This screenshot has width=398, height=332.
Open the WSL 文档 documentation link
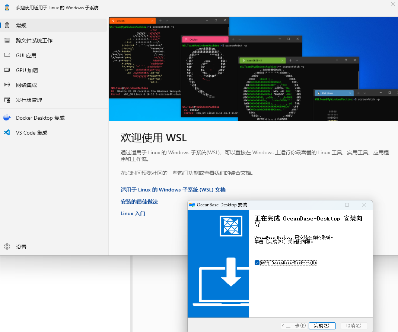tap(173, 190)
